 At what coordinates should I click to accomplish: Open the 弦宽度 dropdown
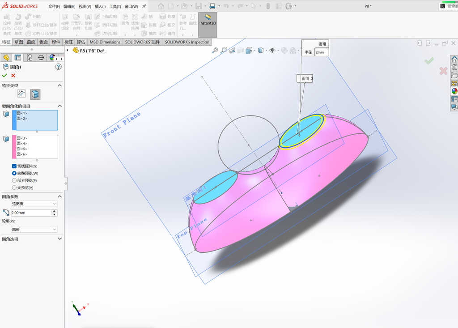coord(34,204)
